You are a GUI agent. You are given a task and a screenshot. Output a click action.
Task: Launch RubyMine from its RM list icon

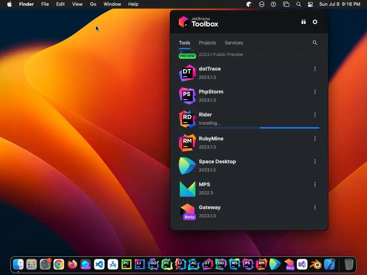click(x=187, y=143)
